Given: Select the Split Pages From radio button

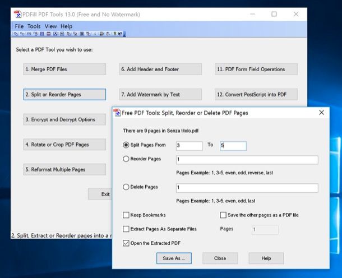Looking at the screenshot, I should pyautogui.click(x=126, y=145).
